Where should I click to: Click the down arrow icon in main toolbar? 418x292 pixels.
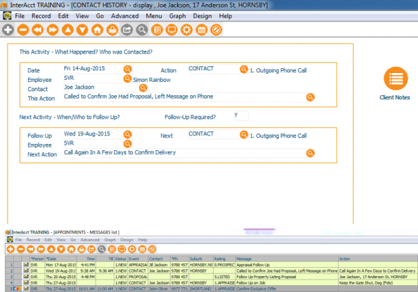[82, 30]
